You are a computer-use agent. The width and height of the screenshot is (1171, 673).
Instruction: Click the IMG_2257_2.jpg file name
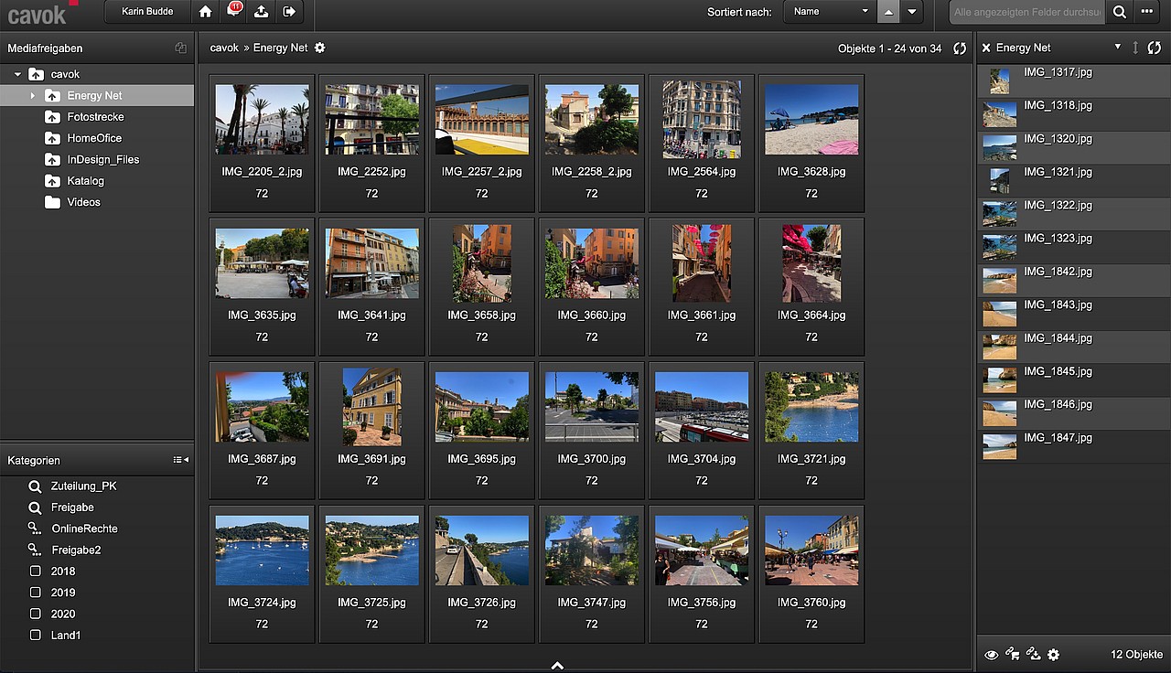[481, 172]
